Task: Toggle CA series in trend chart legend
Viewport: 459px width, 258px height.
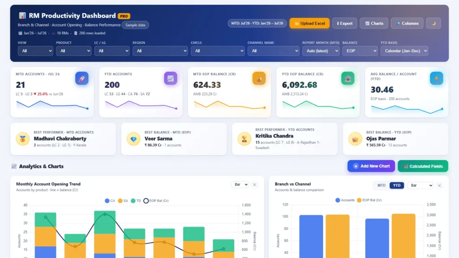Action: click(110, 201)
